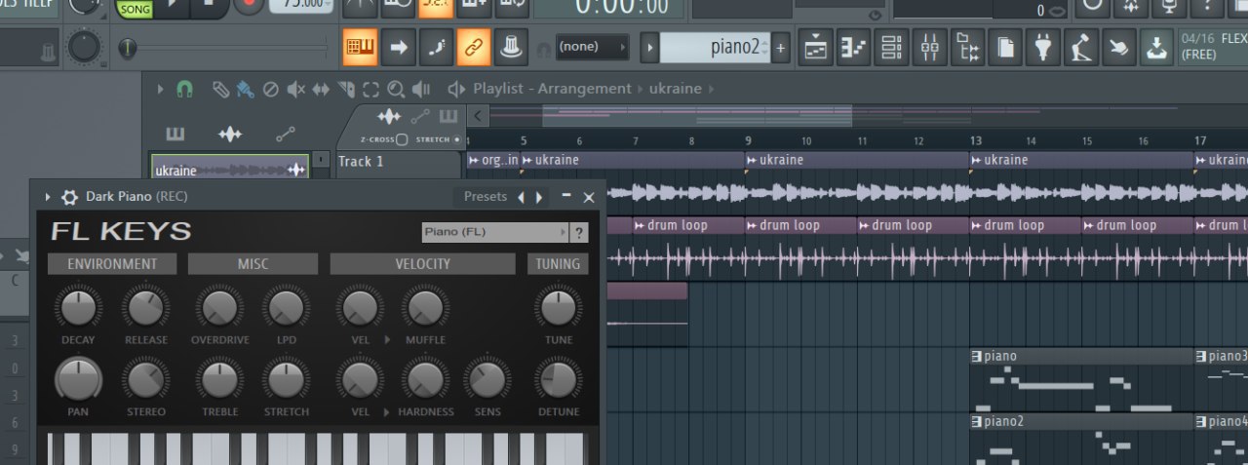Select the previous preset arrow in Dark Piano
The height and width of the screenshot is (465, 1248).
(x=521, y=197)
